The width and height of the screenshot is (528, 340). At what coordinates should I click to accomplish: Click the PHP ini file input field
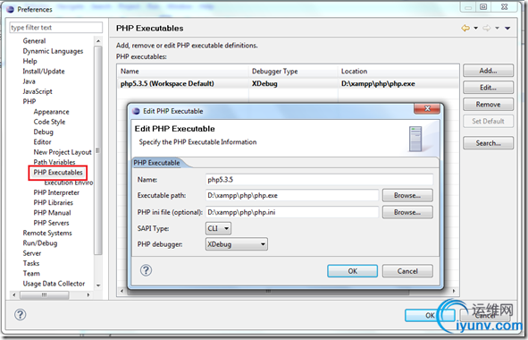pos(292,212)
